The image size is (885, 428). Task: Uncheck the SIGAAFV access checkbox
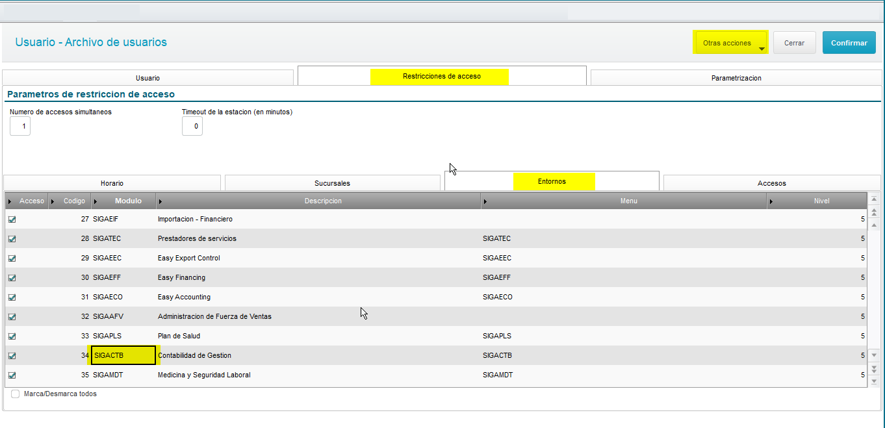click(12, 317)
